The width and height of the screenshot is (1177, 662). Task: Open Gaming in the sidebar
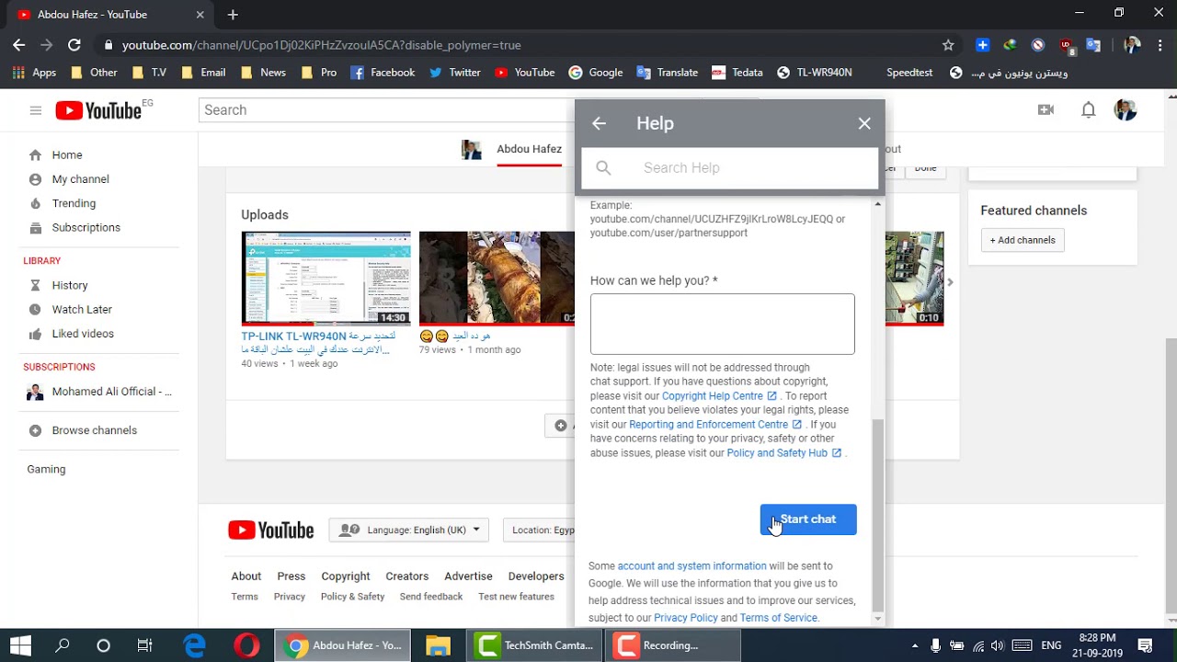[x=46, y=469]
